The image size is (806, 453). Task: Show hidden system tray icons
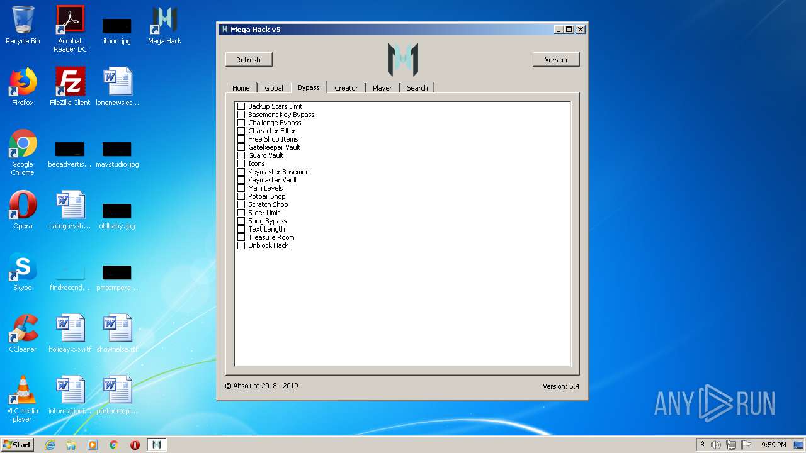(702, 445)
